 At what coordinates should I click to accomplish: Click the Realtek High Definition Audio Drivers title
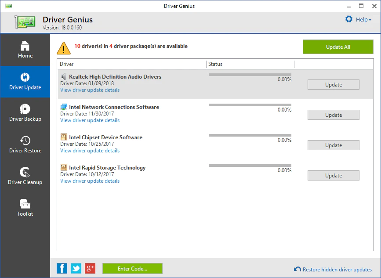point(115,77)
